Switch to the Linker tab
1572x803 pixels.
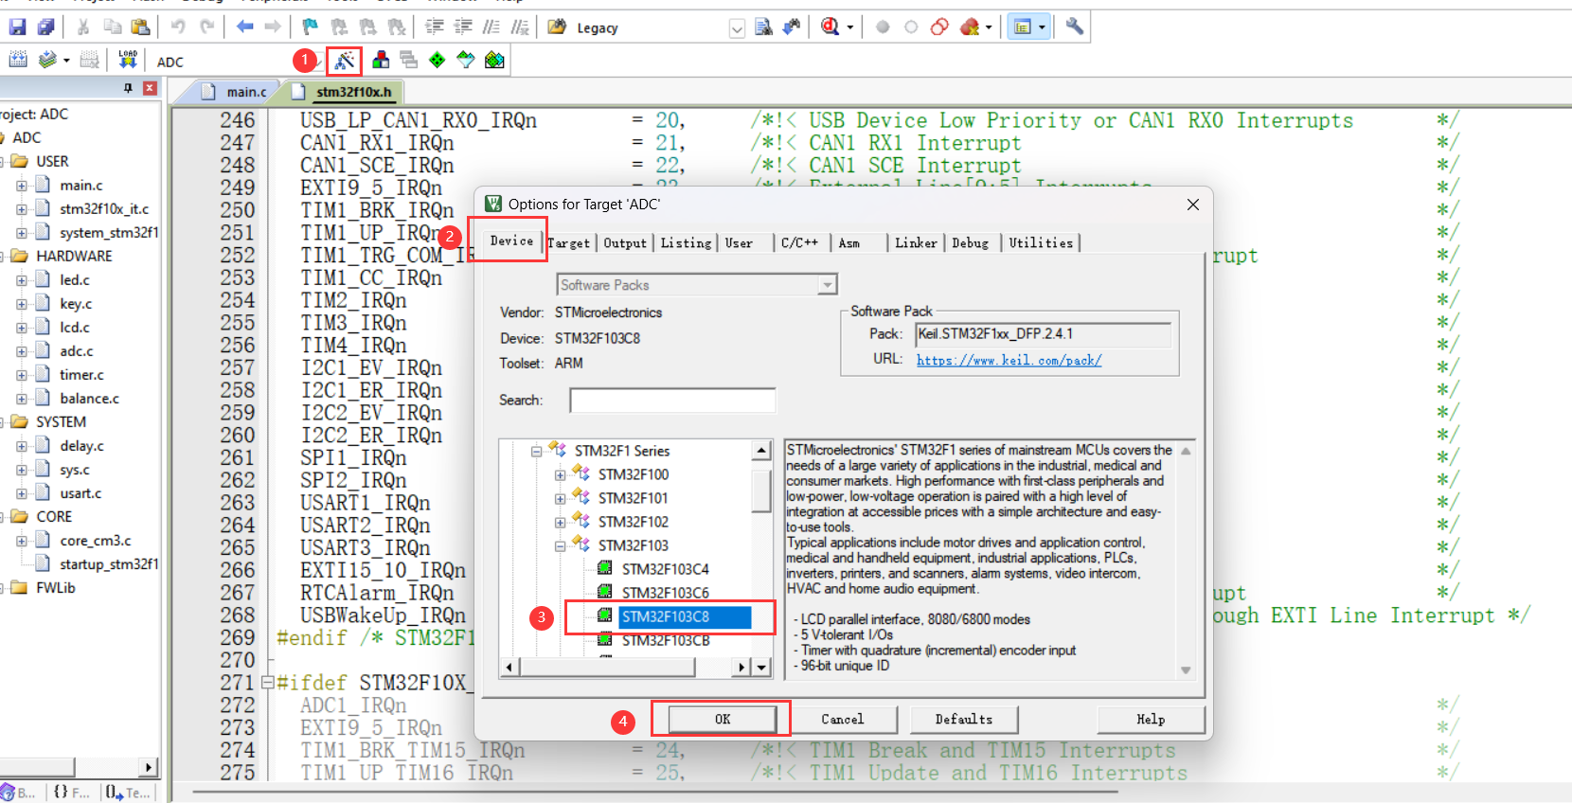916,243
